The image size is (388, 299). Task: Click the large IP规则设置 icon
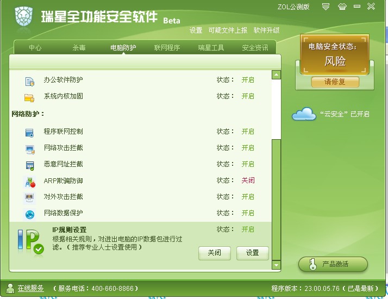30,241
